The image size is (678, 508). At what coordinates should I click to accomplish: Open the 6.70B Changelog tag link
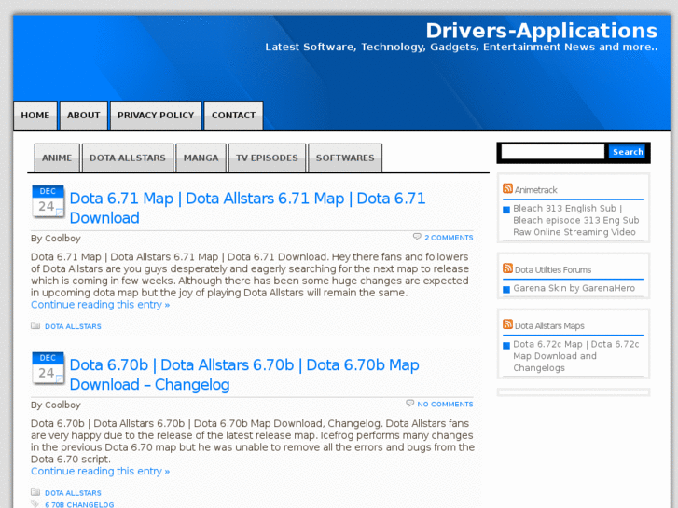79,504
